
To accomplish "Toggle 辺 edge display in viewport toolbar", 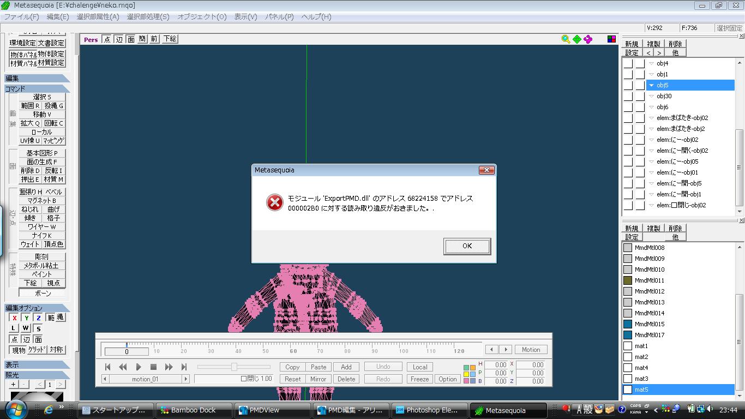I will (119, 39).
